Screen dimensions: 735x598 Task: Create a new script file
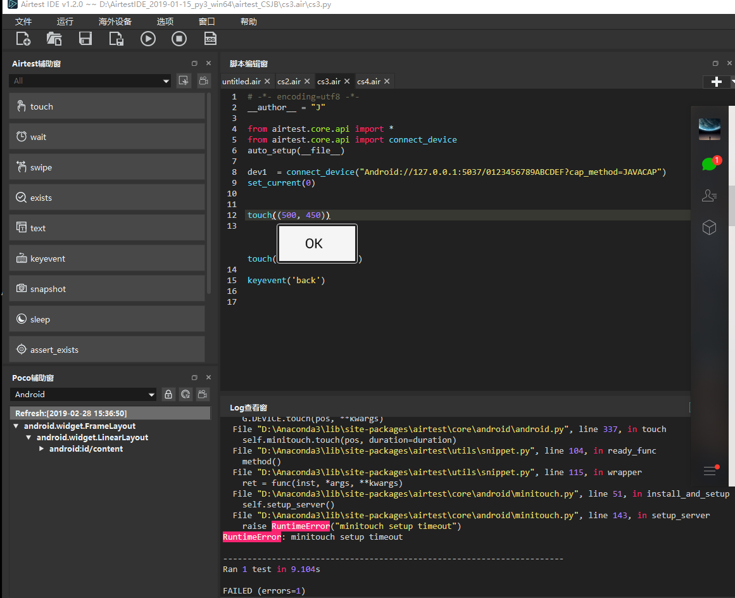23,39
